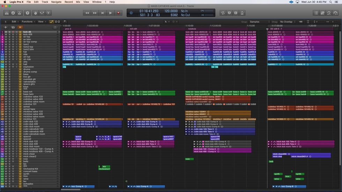
Task: Expand the Functions menu in tracks area
Action: pyautogui.click(x=28, y=22)
